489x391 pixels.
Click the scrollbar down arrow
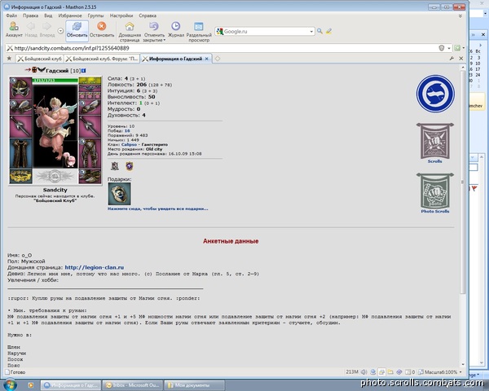(x=463, y=364)
